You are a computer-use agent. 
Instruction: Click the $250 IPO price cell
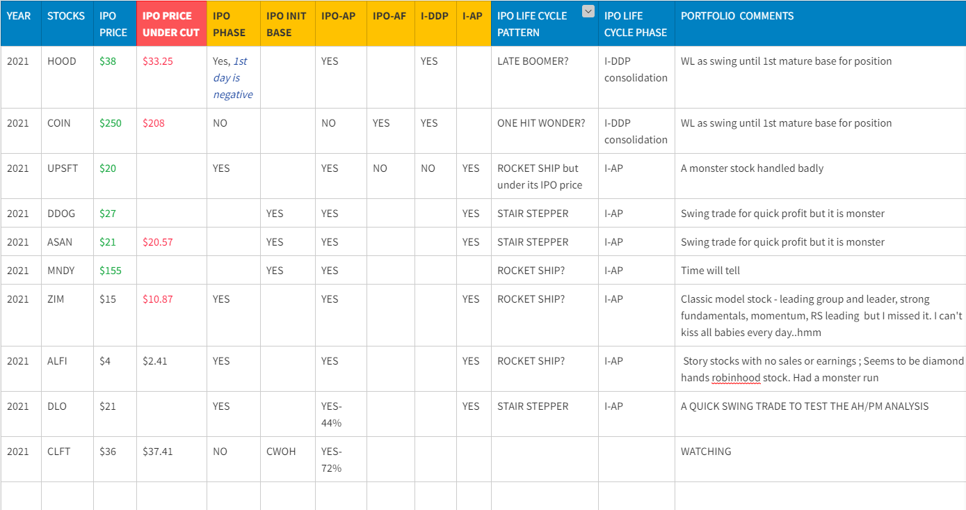tap(115, 131)
